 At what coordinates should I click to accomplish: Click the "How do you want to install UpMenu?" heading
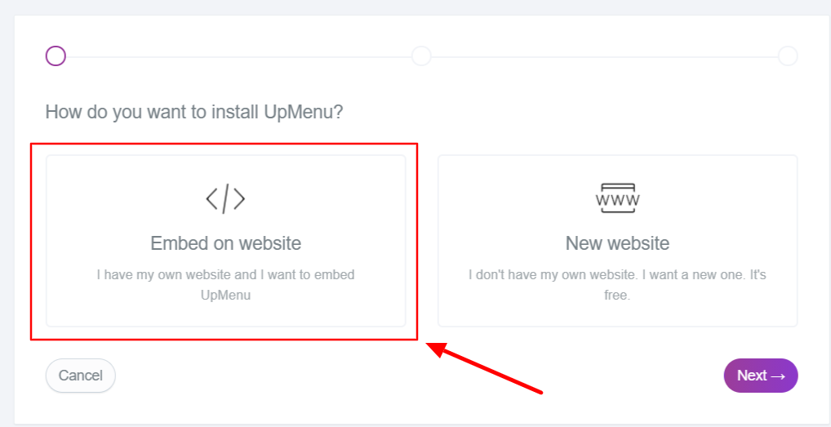tap(194, 112)
